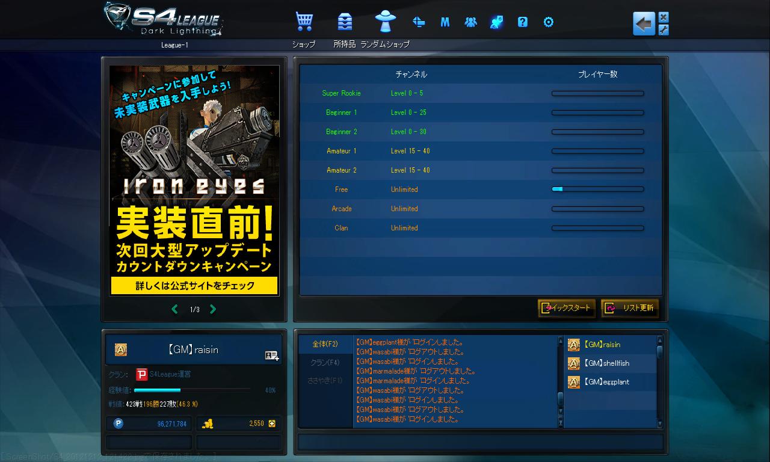770x462 pixels.
Task: Click the 2,550 coin balance value
Action: (x=256, y=423)
